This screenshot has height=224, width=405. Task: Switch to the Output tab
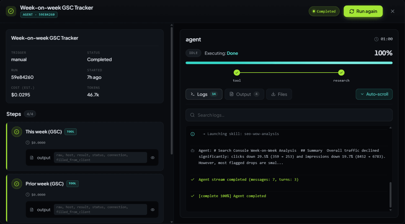coord(244,94)
